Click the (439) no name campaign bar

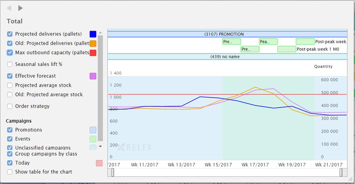[x=227, y=57]
